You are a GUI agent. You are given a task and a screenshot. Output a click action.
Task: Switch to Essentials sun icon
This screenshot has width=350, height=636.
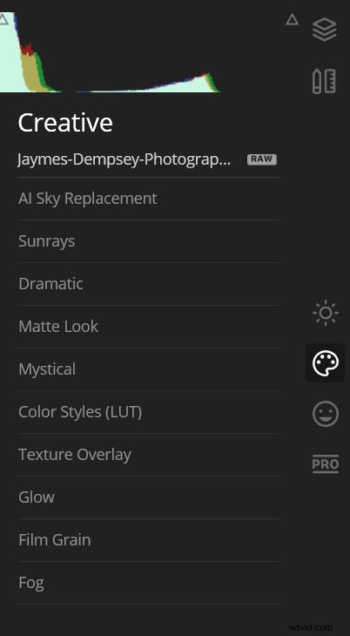click(326, 313)
